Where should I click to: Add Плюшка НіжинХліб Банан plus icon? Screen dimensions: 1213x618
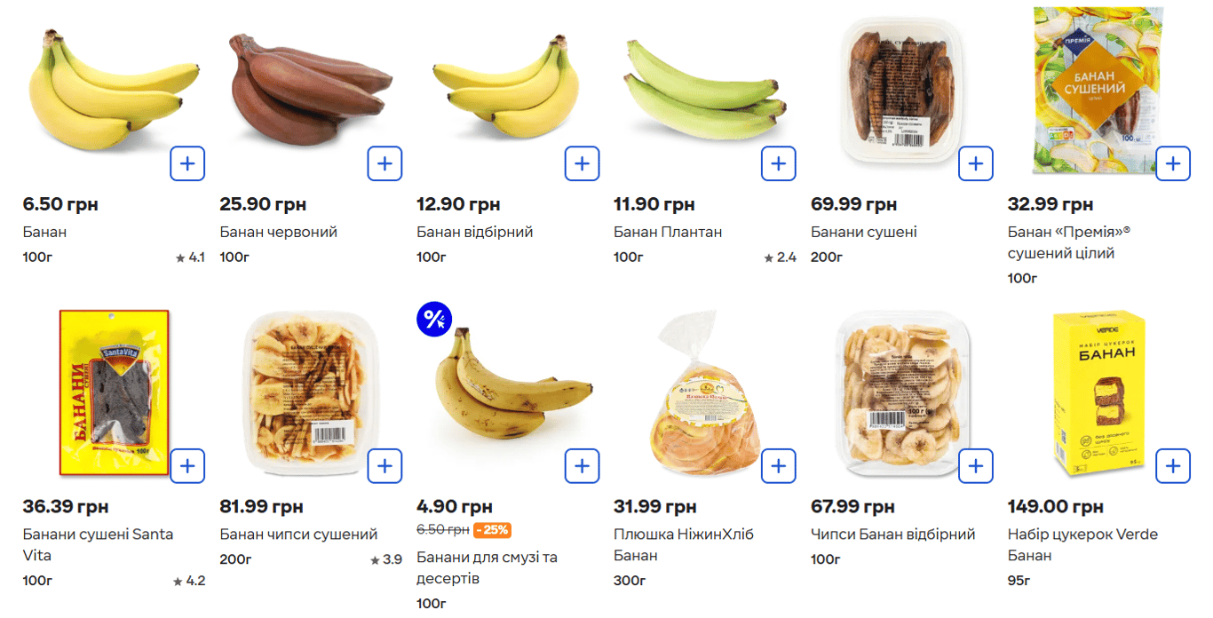pos(779,466)
